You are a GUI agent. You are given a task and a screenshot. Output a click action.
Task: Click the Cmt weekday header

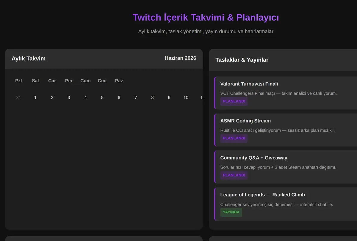point(102,81)
